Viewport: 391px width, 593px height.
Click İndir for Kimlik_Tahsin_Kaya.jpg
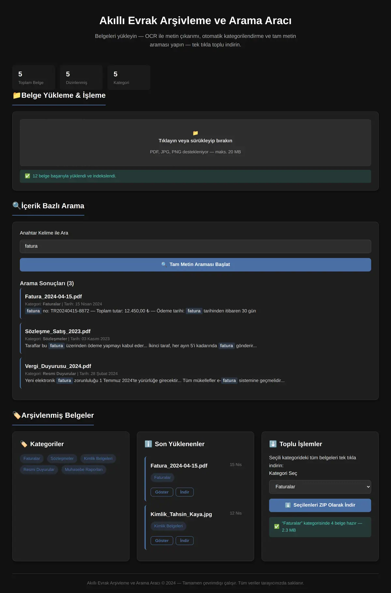[185, 541]
